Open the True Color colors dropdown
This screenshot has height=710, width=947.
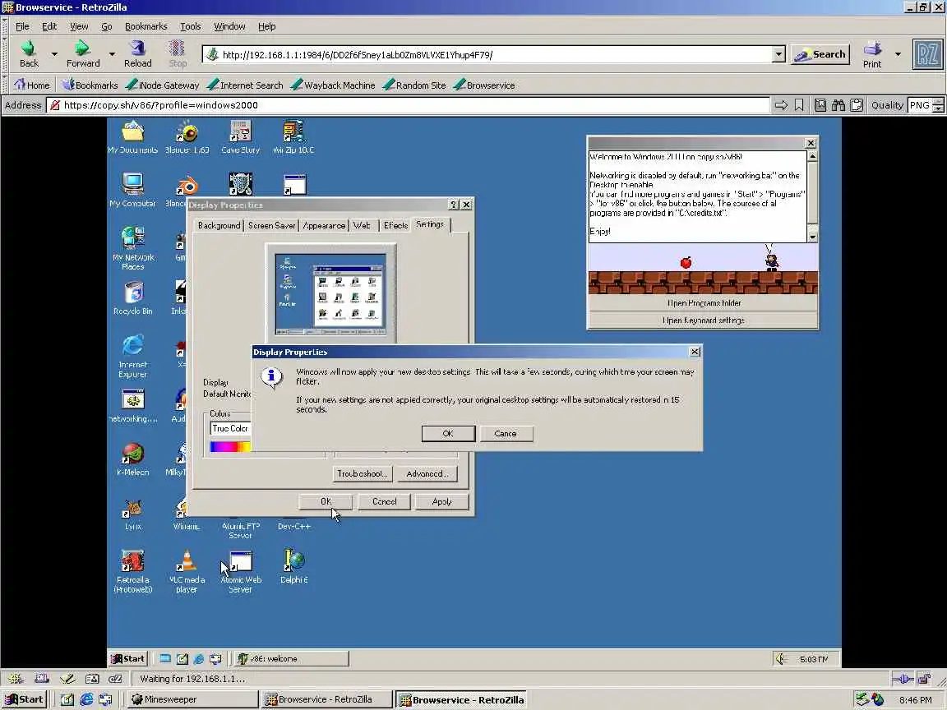(231, 428)
